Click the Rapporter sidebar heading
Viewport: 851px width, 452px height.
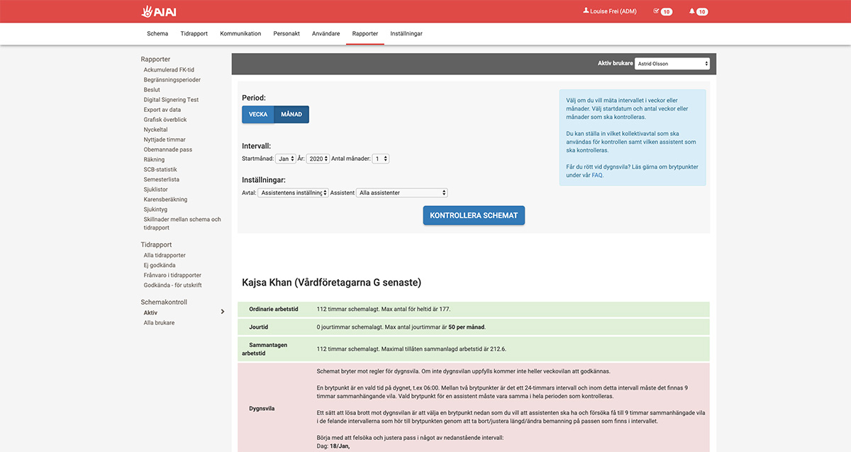[x=155, y=60]
